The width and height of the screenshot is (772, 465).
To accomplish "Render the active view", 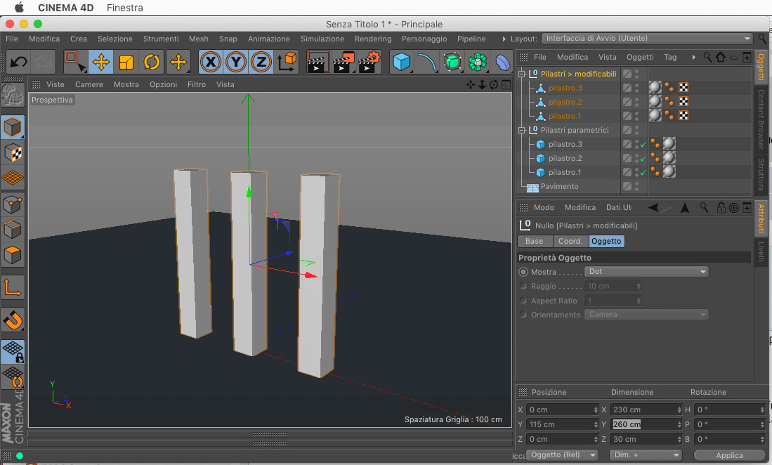I will pos(318,62).
